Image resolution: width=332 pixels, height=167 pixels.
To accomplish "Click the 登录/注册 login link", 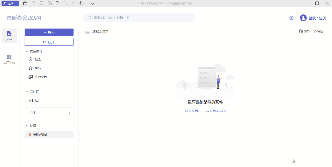I will (317, 18).
